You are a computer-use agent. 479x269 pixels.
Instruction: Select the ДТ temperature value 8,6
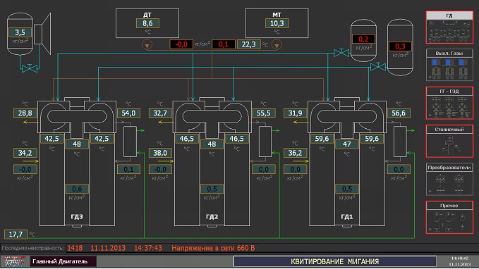click(147, 23)
